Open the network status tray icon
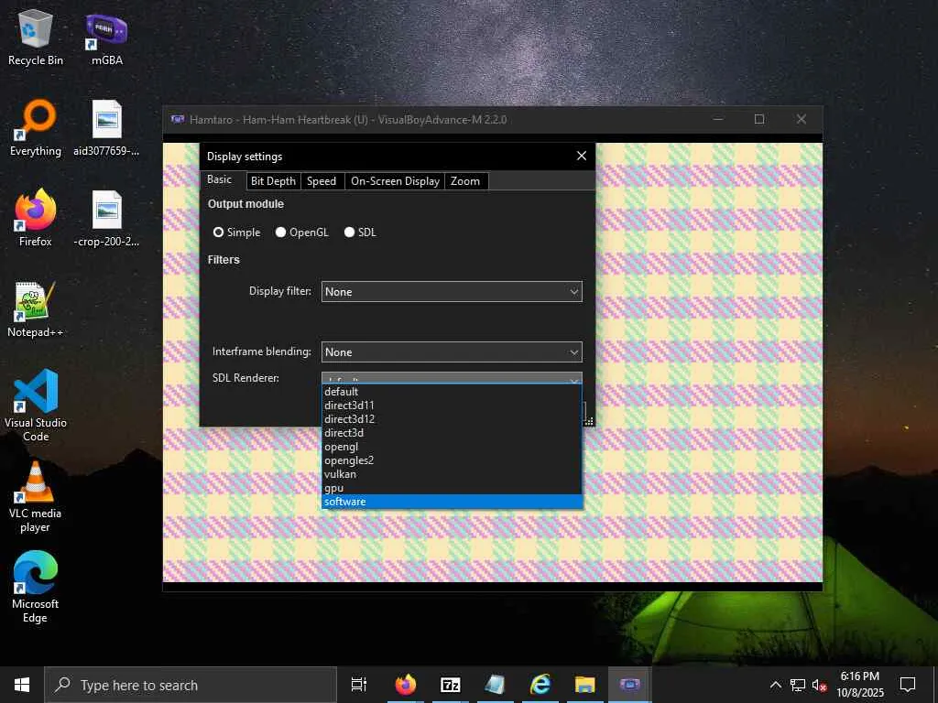938x703 pixels. coord(798,685)
